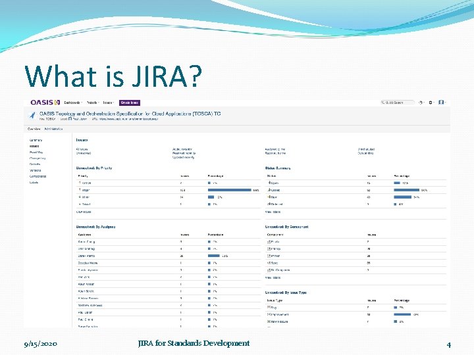Screen dimensions: 474x355
Task: Click the All issues filter link
Action: click(82, 149)
